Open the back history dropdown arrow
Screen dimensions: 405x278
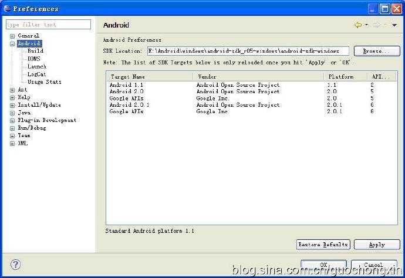click(366, 25)
